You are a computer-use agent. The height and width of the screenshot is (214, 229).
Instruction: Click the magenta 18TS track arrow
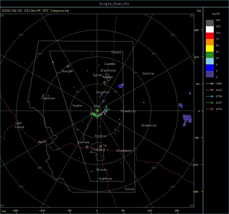(x=210, y=109)
